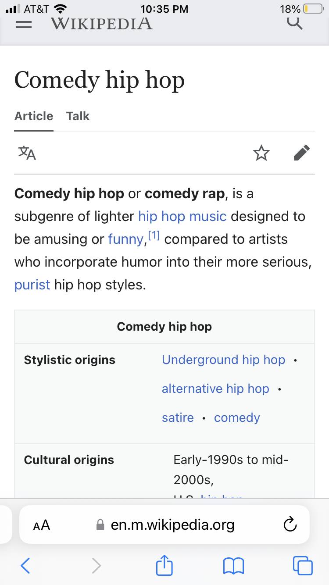Go back with Safari back arrow
Image resolution: width=329 pixels, height=585 pixels.
(x=25, y=566)
